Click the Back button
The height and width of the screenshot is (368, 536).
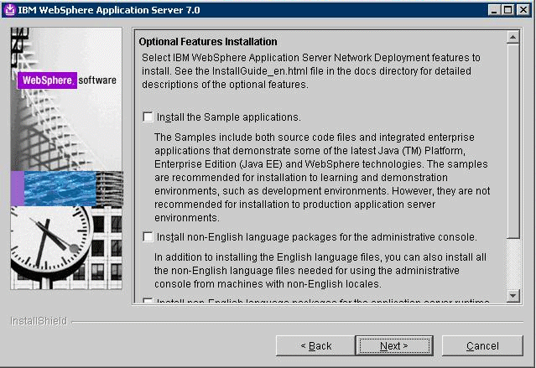[x=315, y=346]
